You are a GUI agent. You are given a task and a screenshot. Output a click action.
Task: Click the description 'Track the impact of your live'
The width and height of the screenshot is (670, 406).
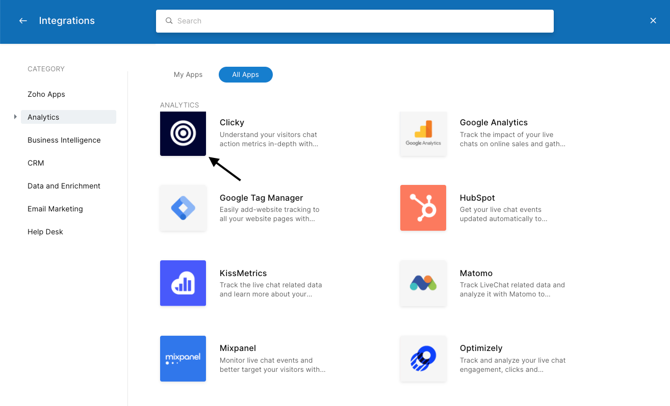pos(506,134)
